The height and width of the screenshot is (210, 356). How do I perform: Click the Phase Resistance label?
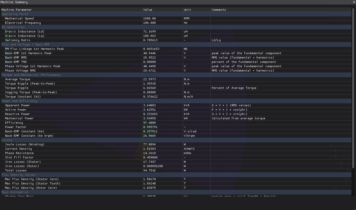[x=19, y=153]
